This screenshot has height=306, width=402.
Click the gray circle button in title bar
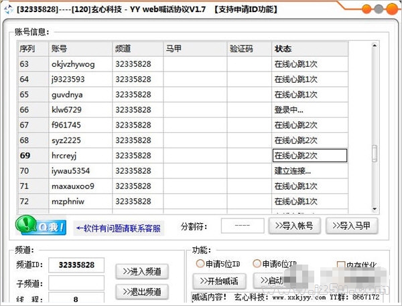[379, 9]
